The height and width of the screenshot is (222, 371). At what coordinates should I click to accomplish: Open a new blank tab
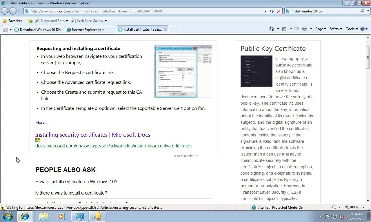tap(173, 29)
